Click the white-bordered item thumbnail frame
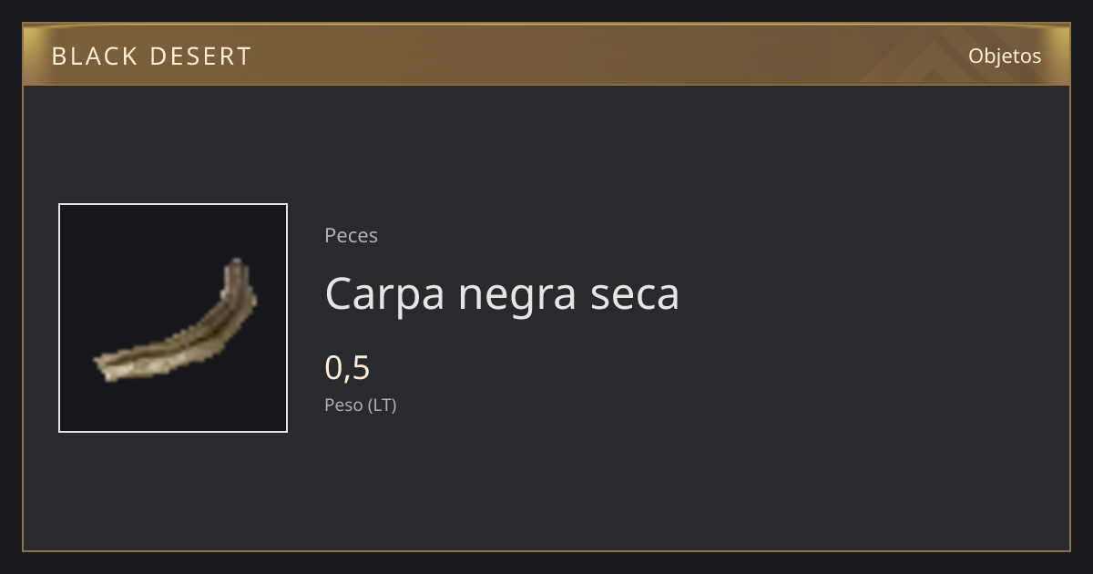Image resolution: width=1093 pixels, height=574 pixels. pyautogui.click(x=173, y=318)
